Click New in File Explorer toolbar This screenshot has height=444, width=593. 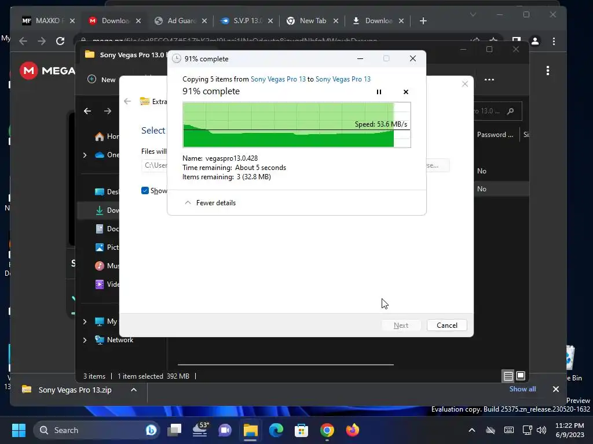tap(101, 79)
